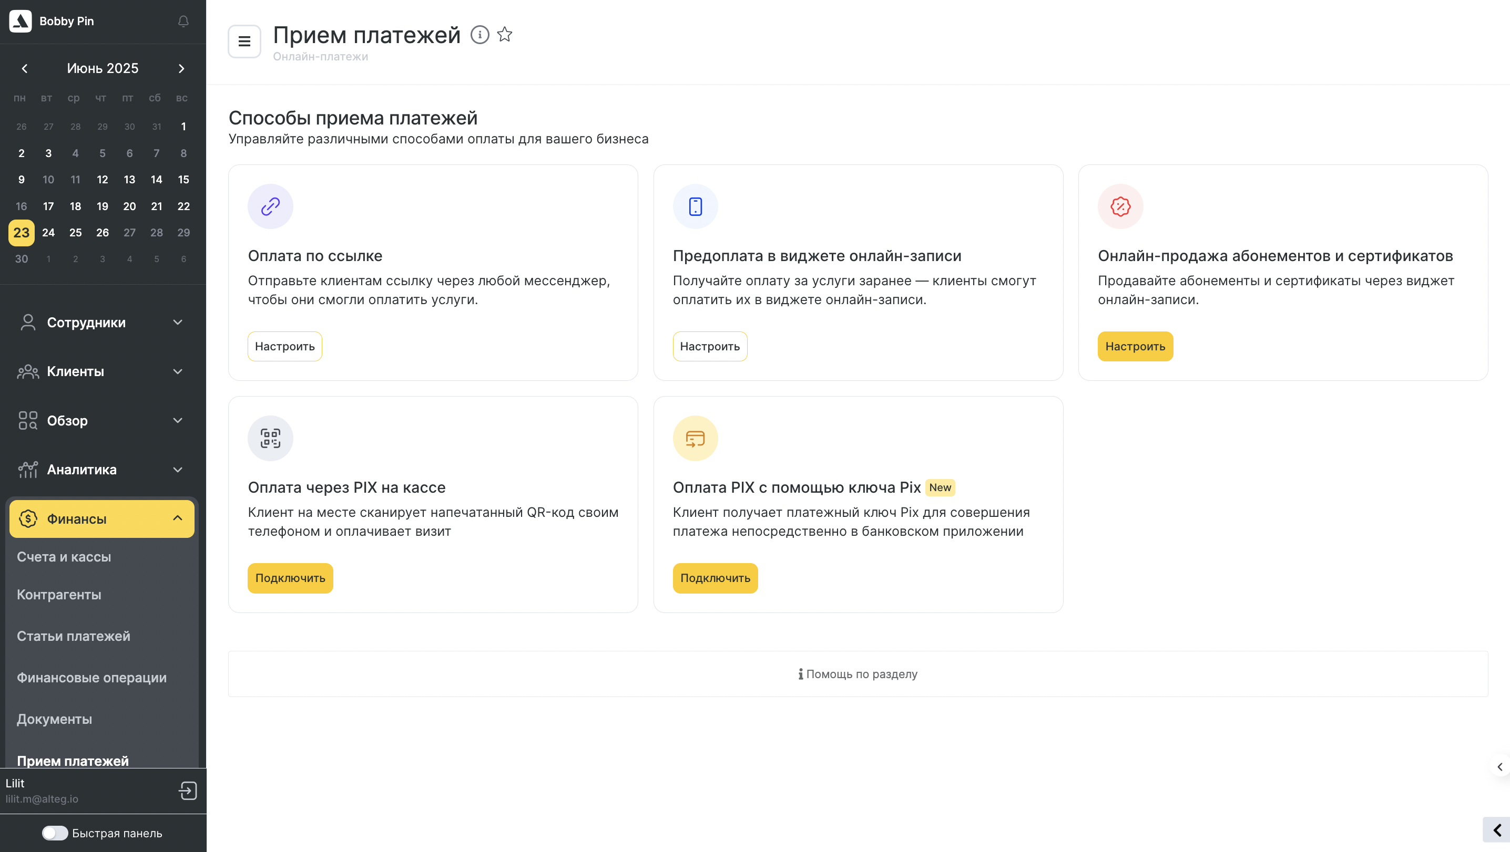Image resolution: width=1510 pixels, height=852 pixels.
Task: Click the Pix key card icon
Action: [695, 438]
